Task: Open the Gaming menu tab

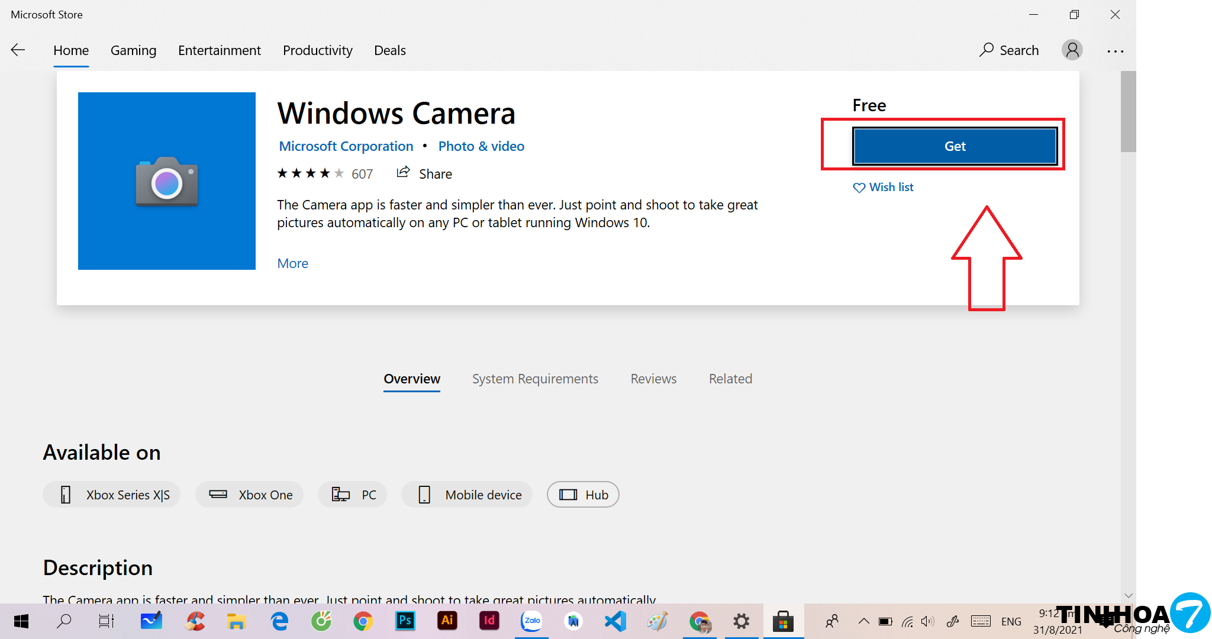Action: pos(133,50)
